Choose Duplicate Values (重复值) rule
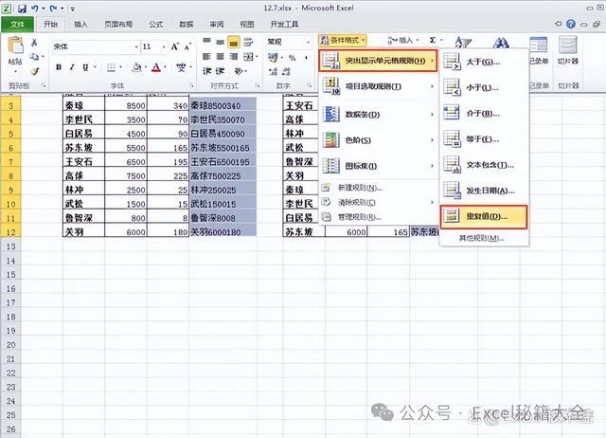 click(x=484, y=217)
